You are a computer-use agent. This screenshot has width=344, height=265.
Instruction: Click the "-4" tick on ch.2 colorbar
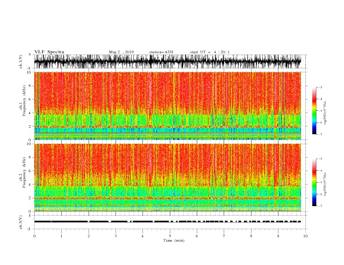(320, 171)
